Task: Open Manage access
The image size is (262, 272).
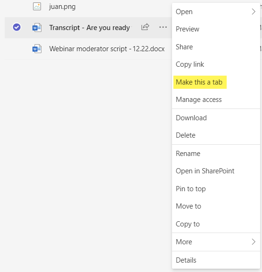Action: (199, 100)
